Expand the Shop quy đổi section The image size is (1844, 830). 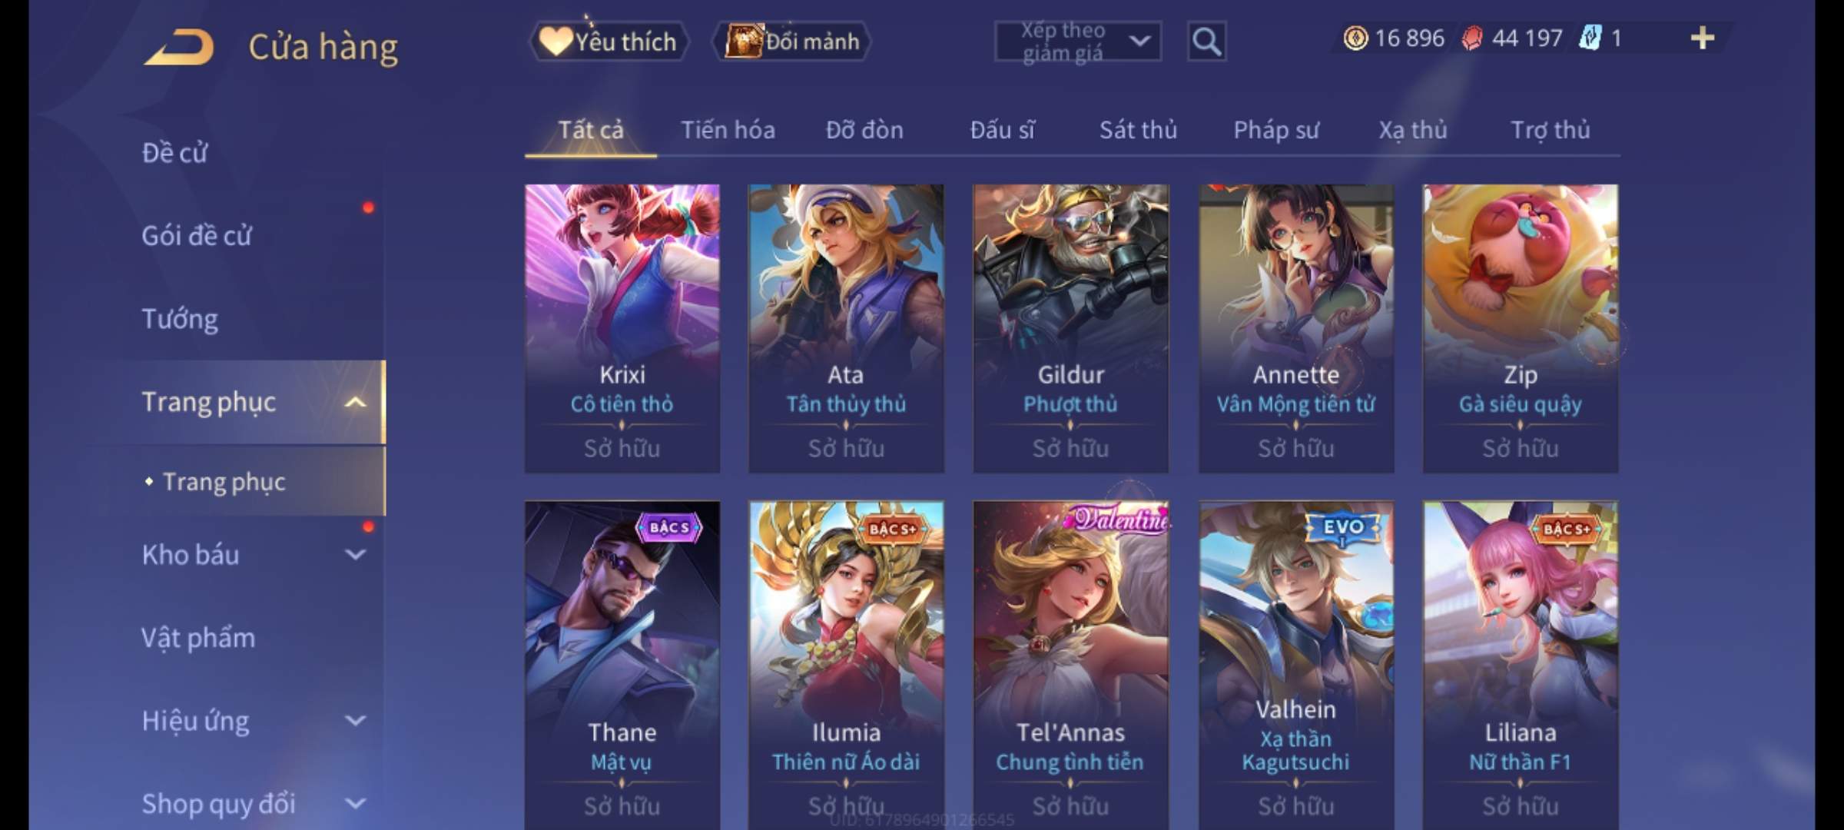point(355,804)
